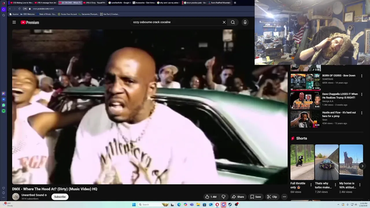Open sidebar history clock icon
Image resolution: width=370 pixels, height=208 pixels.
point(3,193)
